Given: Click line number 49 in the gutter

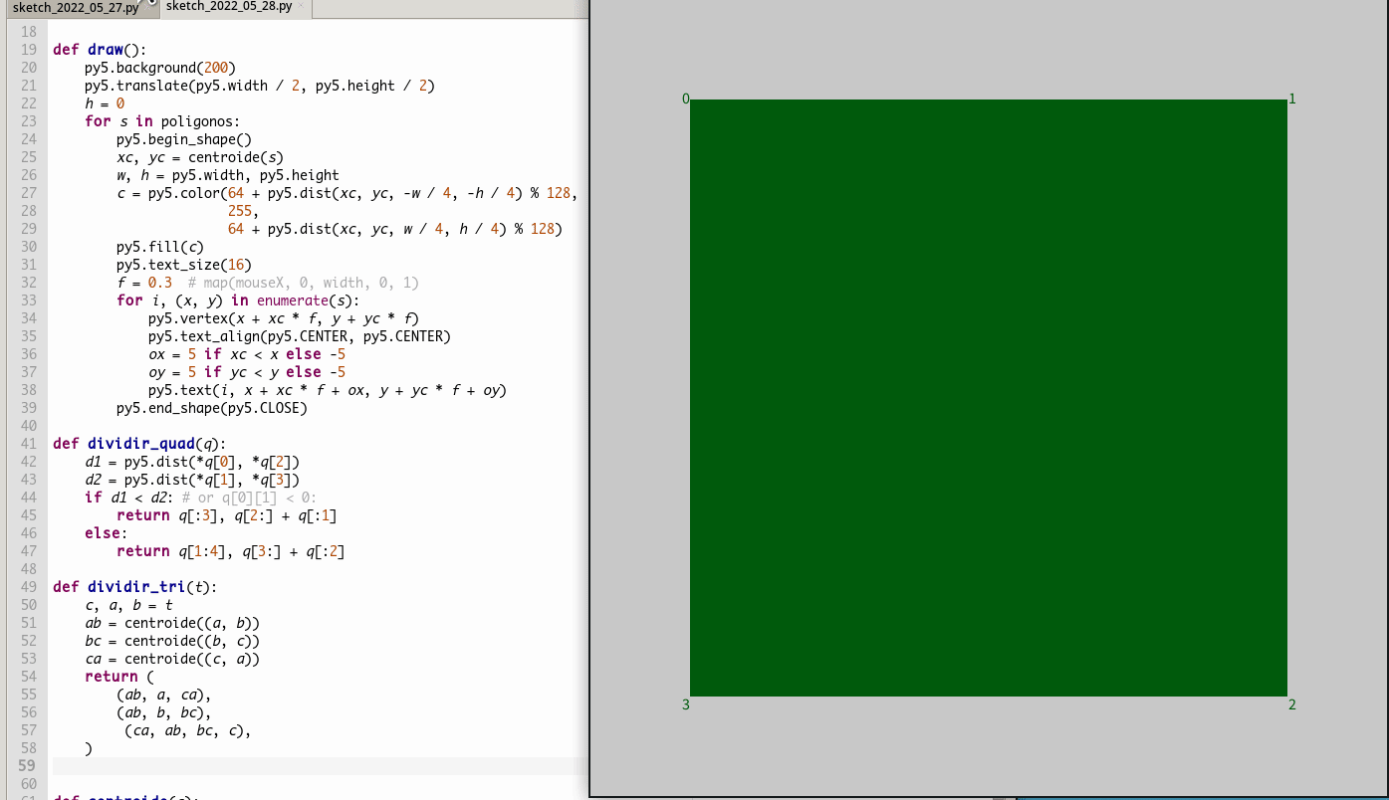Looking at the screenshot, I should tap(28, 587).
